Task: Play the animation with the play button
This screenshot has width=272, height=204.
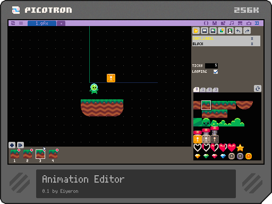Action: [20, 145]
